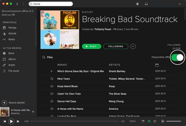Click plus icon beside Who's Gonna Save My Soul
186x126 pixels.
pyautogui.click(x=52, y=71)
